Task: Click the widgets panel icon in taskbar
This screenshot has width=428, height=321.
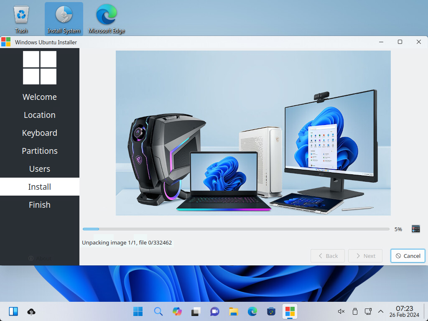Action: pyautogui.click(x=13, y=311)
